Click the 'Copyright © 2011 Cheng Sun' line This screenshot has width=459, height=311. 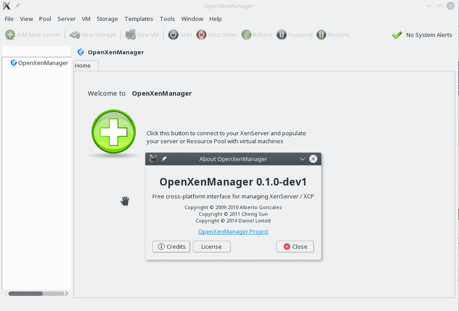click(233, 214)
